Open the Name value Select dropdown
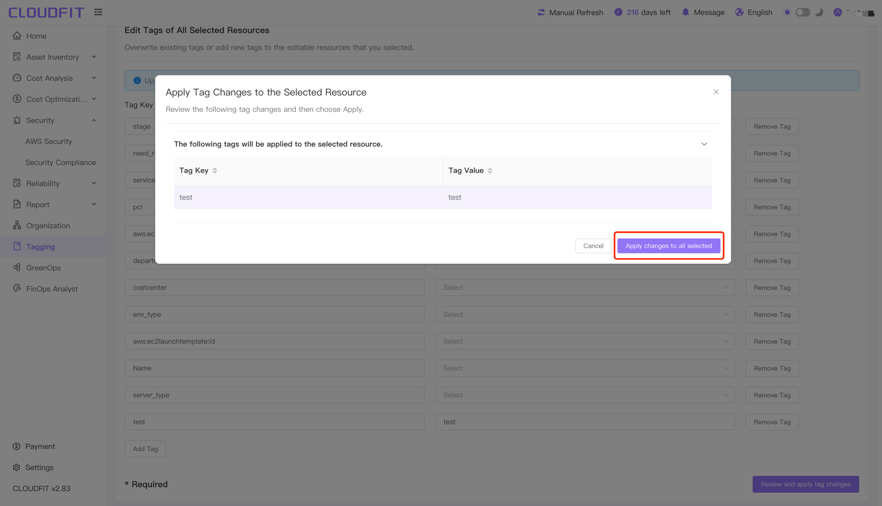This screenshot has width=882, height=506. tap(585, 368)
